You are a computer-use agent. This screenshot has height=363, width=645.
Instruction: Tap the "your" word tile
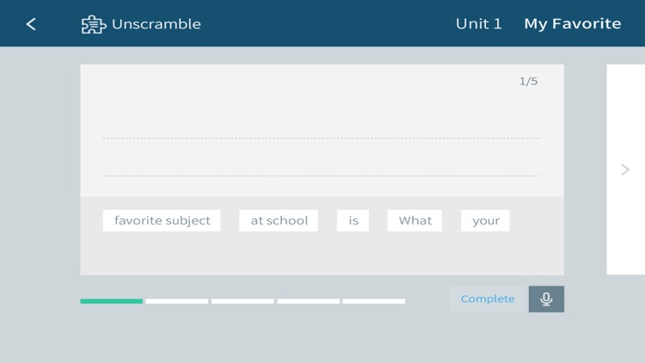point(485,220)
